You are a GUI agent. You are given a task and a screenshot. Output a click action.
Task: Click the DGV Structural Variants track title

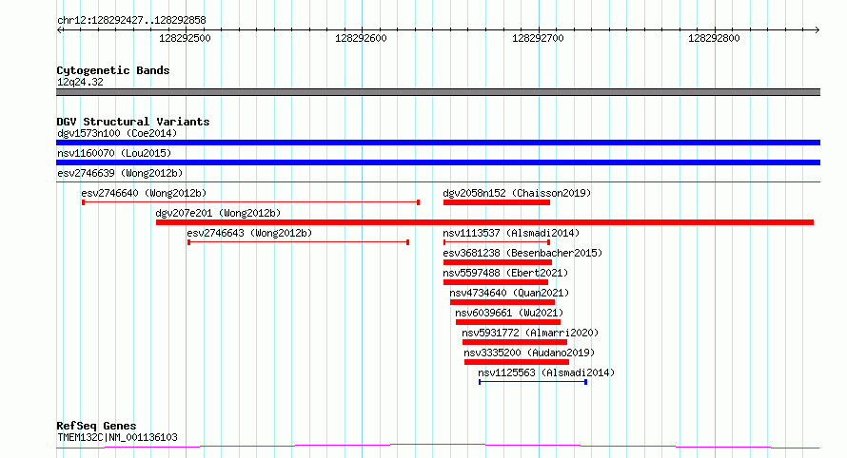(x=132, y=122)
